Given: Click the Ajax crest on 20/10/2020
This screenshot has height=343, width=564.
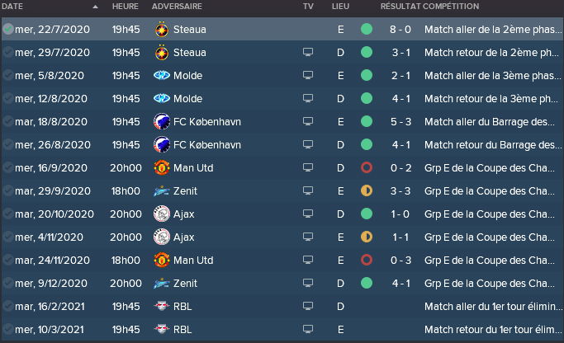Looking at the screenshot, I should coord(162,214).
